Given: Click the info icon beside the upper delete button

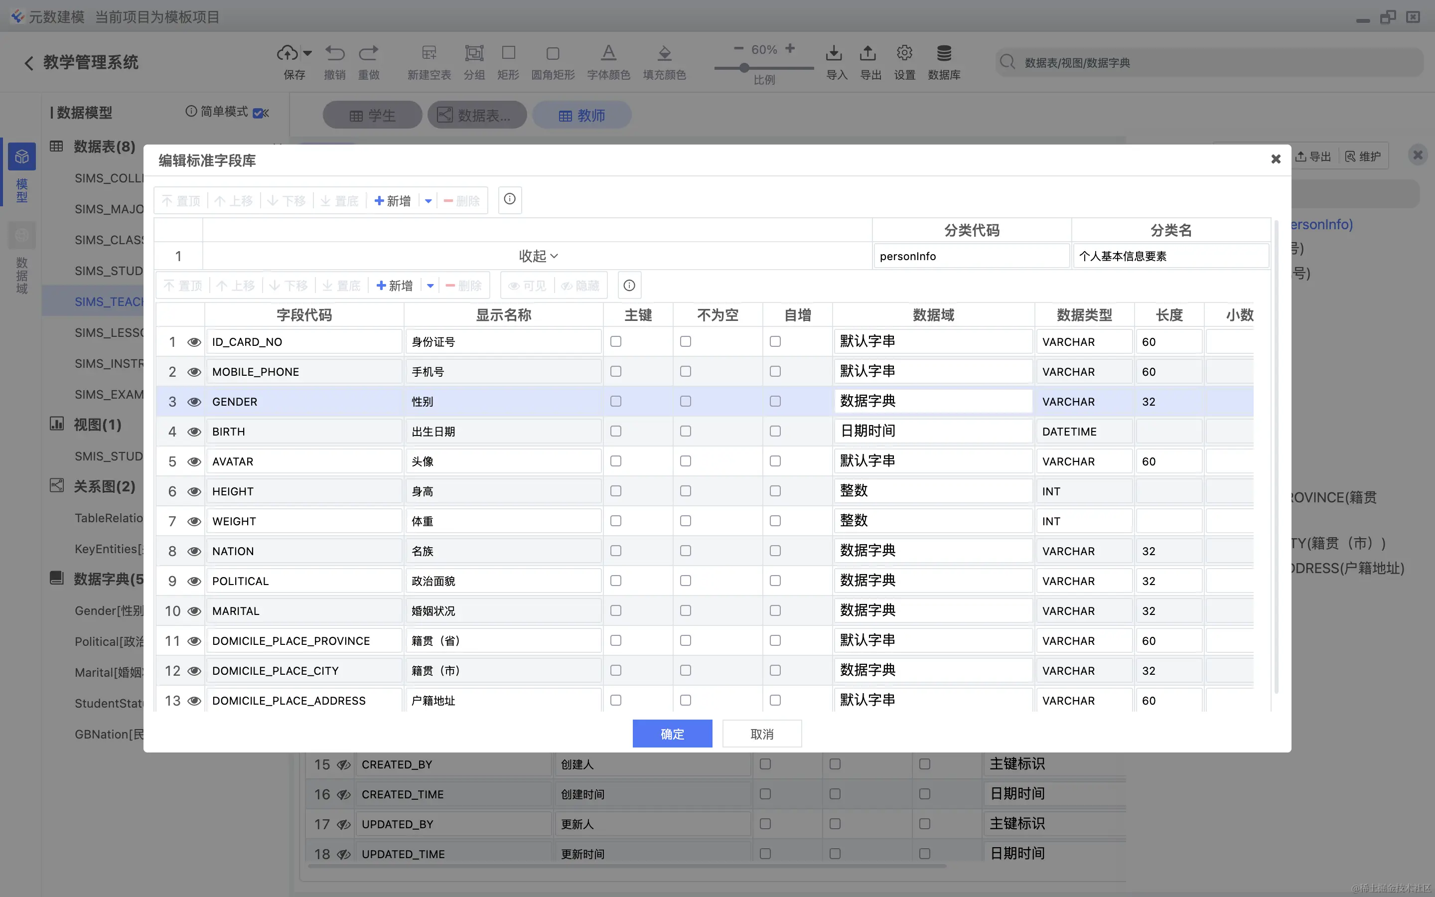Looking at the screenshot, I should click(509, 199).
